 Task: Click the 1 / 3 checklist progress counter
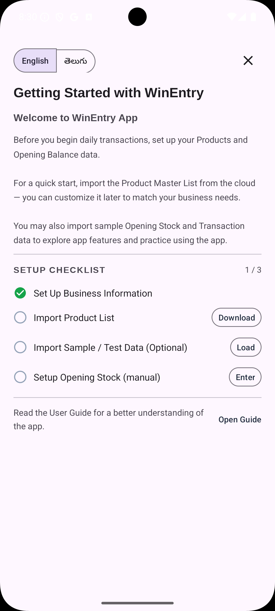pyautogui.click(x=253, y=270)
